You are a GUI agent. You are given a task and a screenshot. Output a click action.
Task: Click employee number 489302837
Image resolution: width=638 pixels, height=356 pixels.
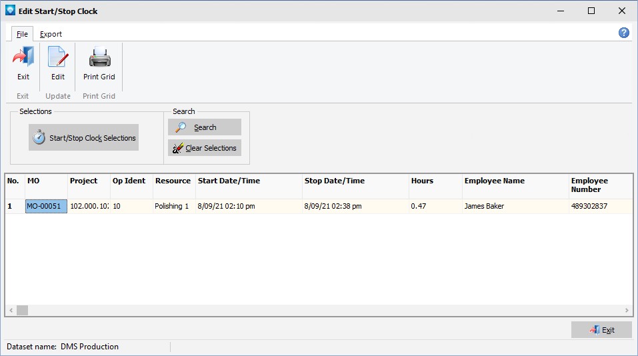601,206
